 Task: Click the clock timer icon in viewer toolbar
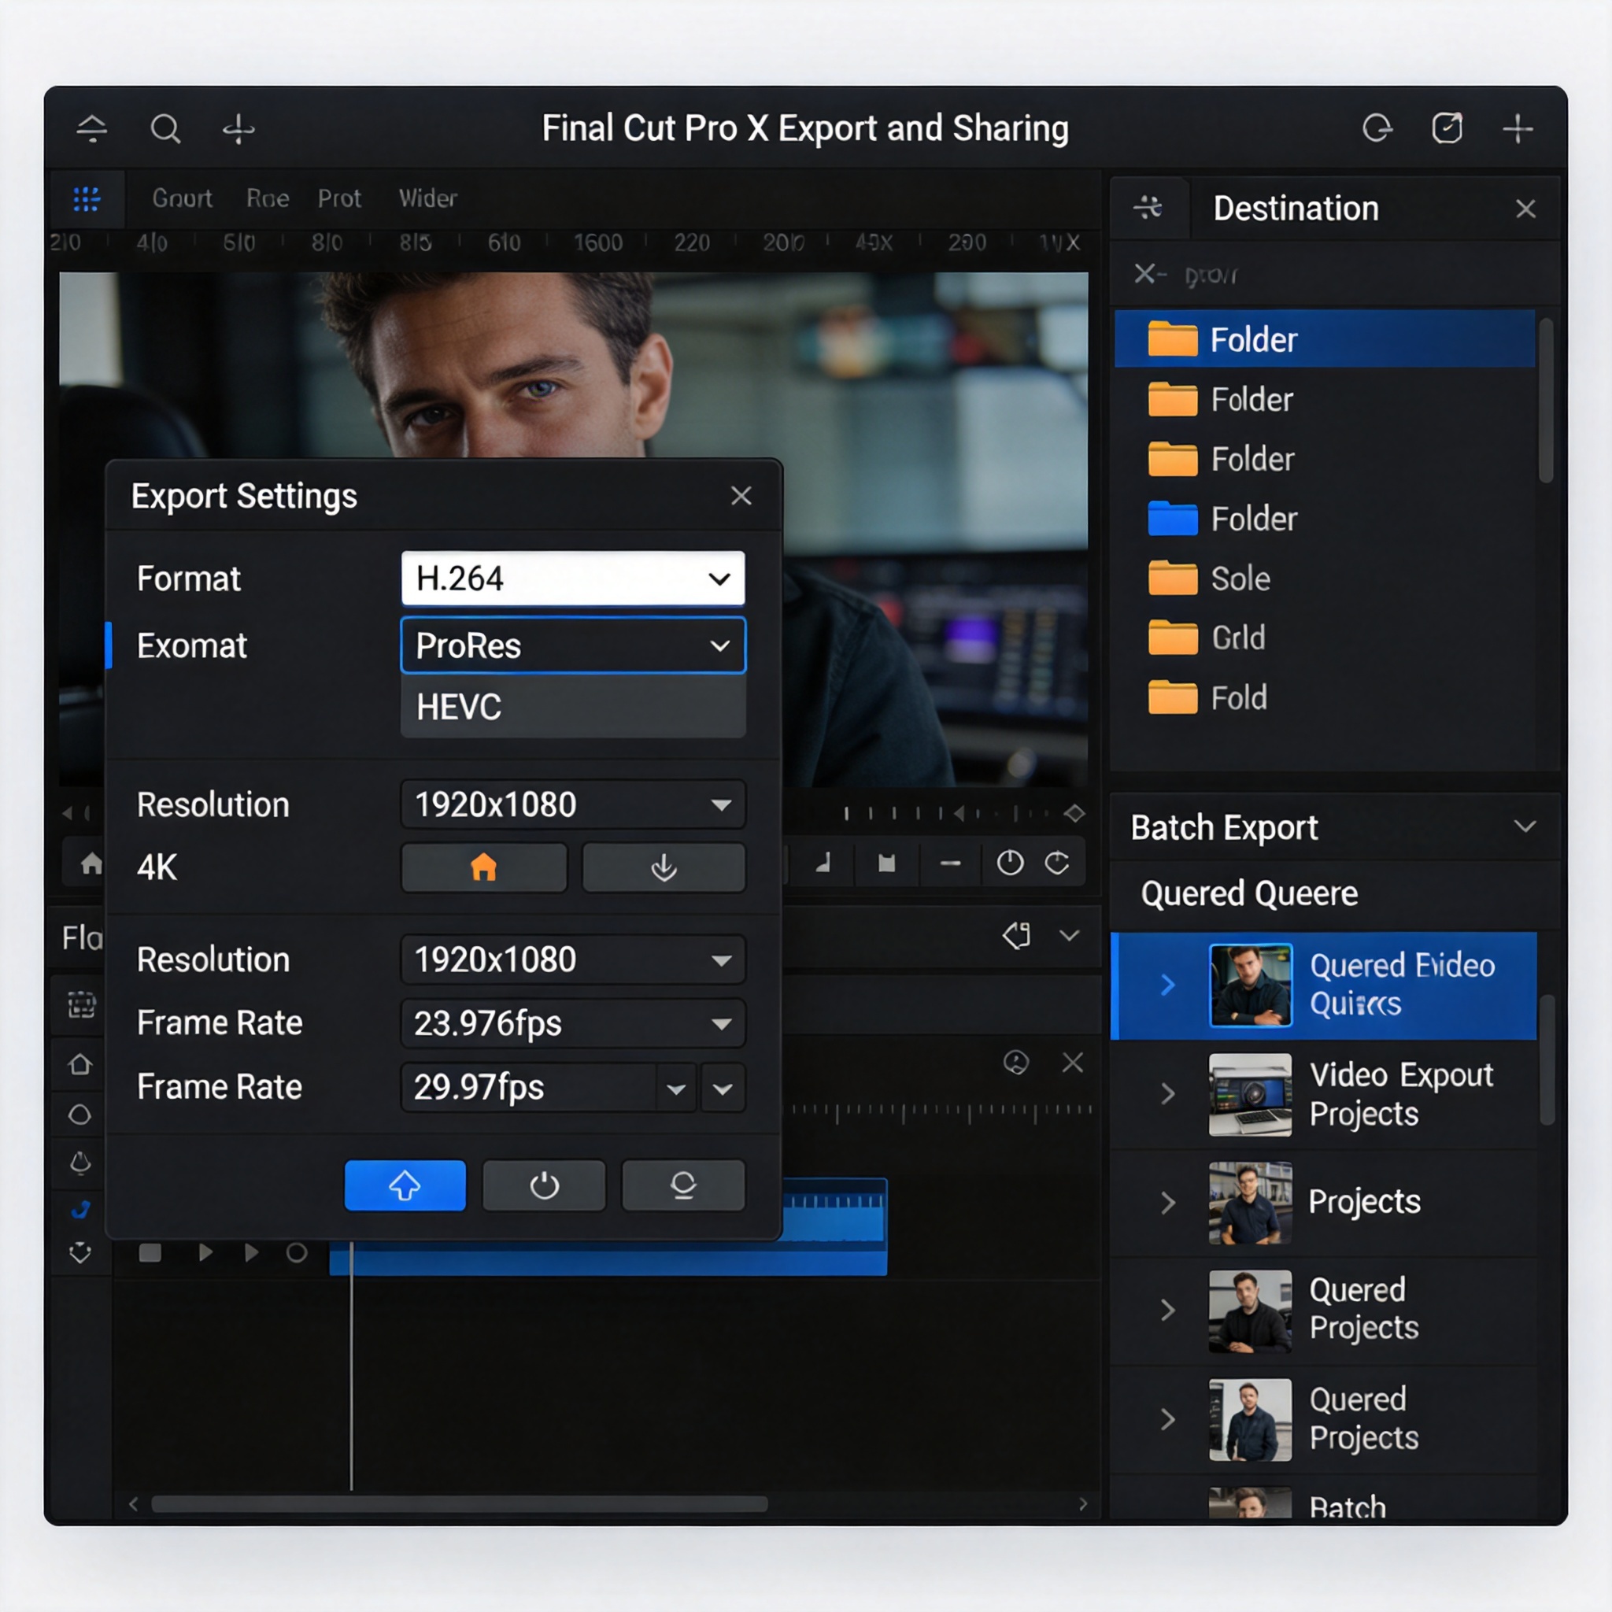pos(1010,862)
